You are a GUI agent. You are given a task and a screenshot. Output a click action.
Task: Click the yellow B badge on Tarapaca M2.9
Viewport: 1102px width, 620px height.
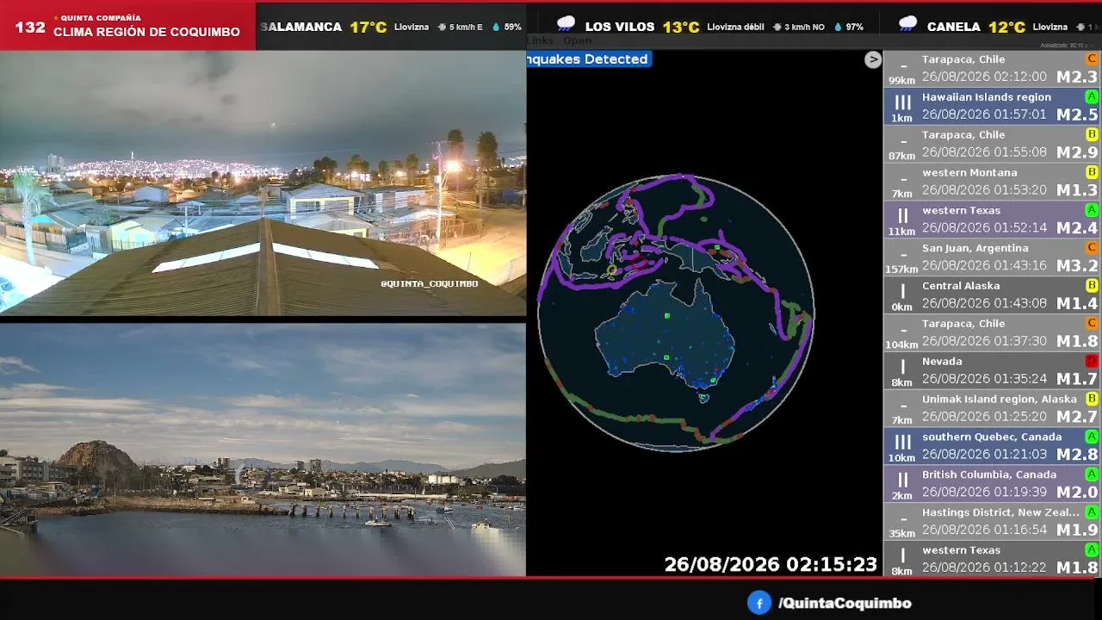click(x=1092, y=135)
